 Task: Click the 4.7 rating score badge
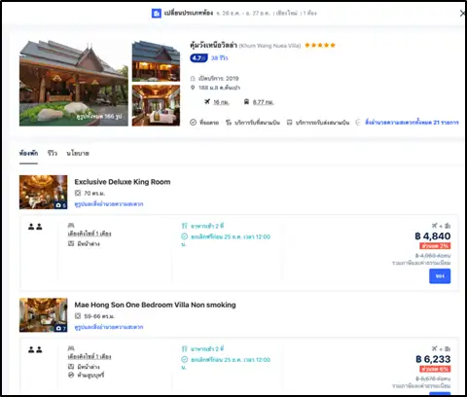pos(198,58)
